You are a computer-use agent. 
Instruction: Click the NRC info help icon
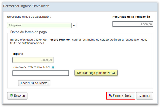[53, 67]
